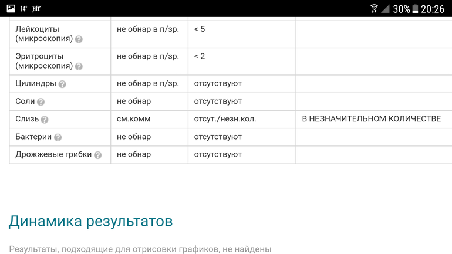Click the 'Дрожжевые грибки' row label
The image size is (452, 254).
(x=53, y=154)
